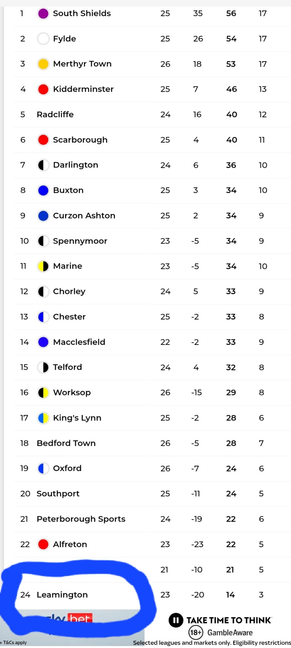Viewport: 291px width, 648px height.
Task: Click the T&Cs apply text
Action: (x=13, y=643)
